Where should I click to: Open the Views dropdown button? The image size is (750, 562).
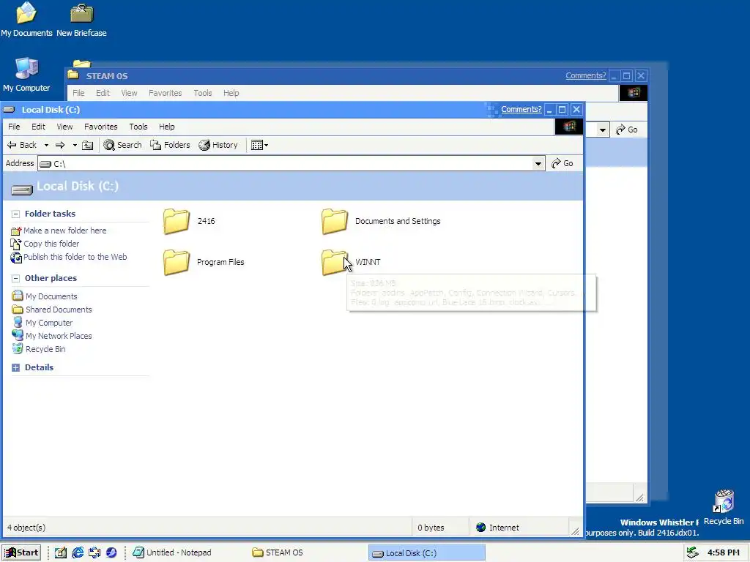click(259, 146)
